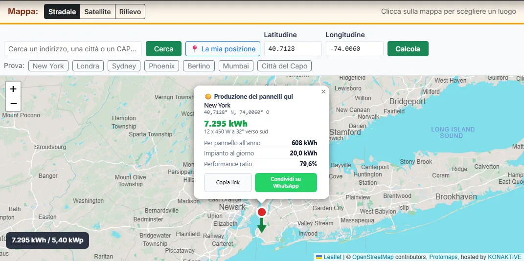Focus the address search field
The image size is (524, 261).
click(73, 49)
